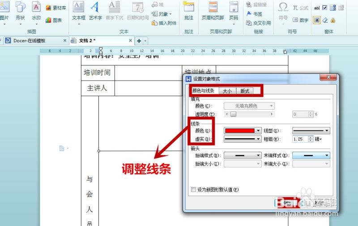Insert the ab| text form field
Screen dimensions: 358x226
point(317,8)
